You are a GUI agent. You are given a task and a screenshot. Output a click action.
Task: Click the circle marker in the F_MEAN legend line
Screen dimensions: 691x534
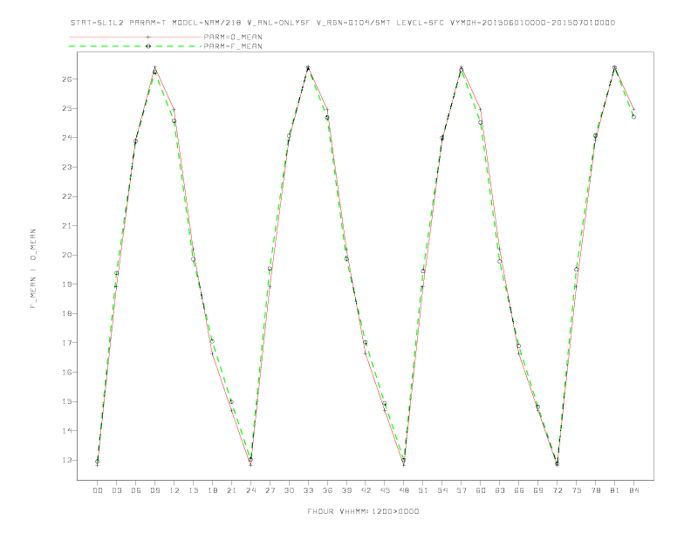click(x=148, y=46)
